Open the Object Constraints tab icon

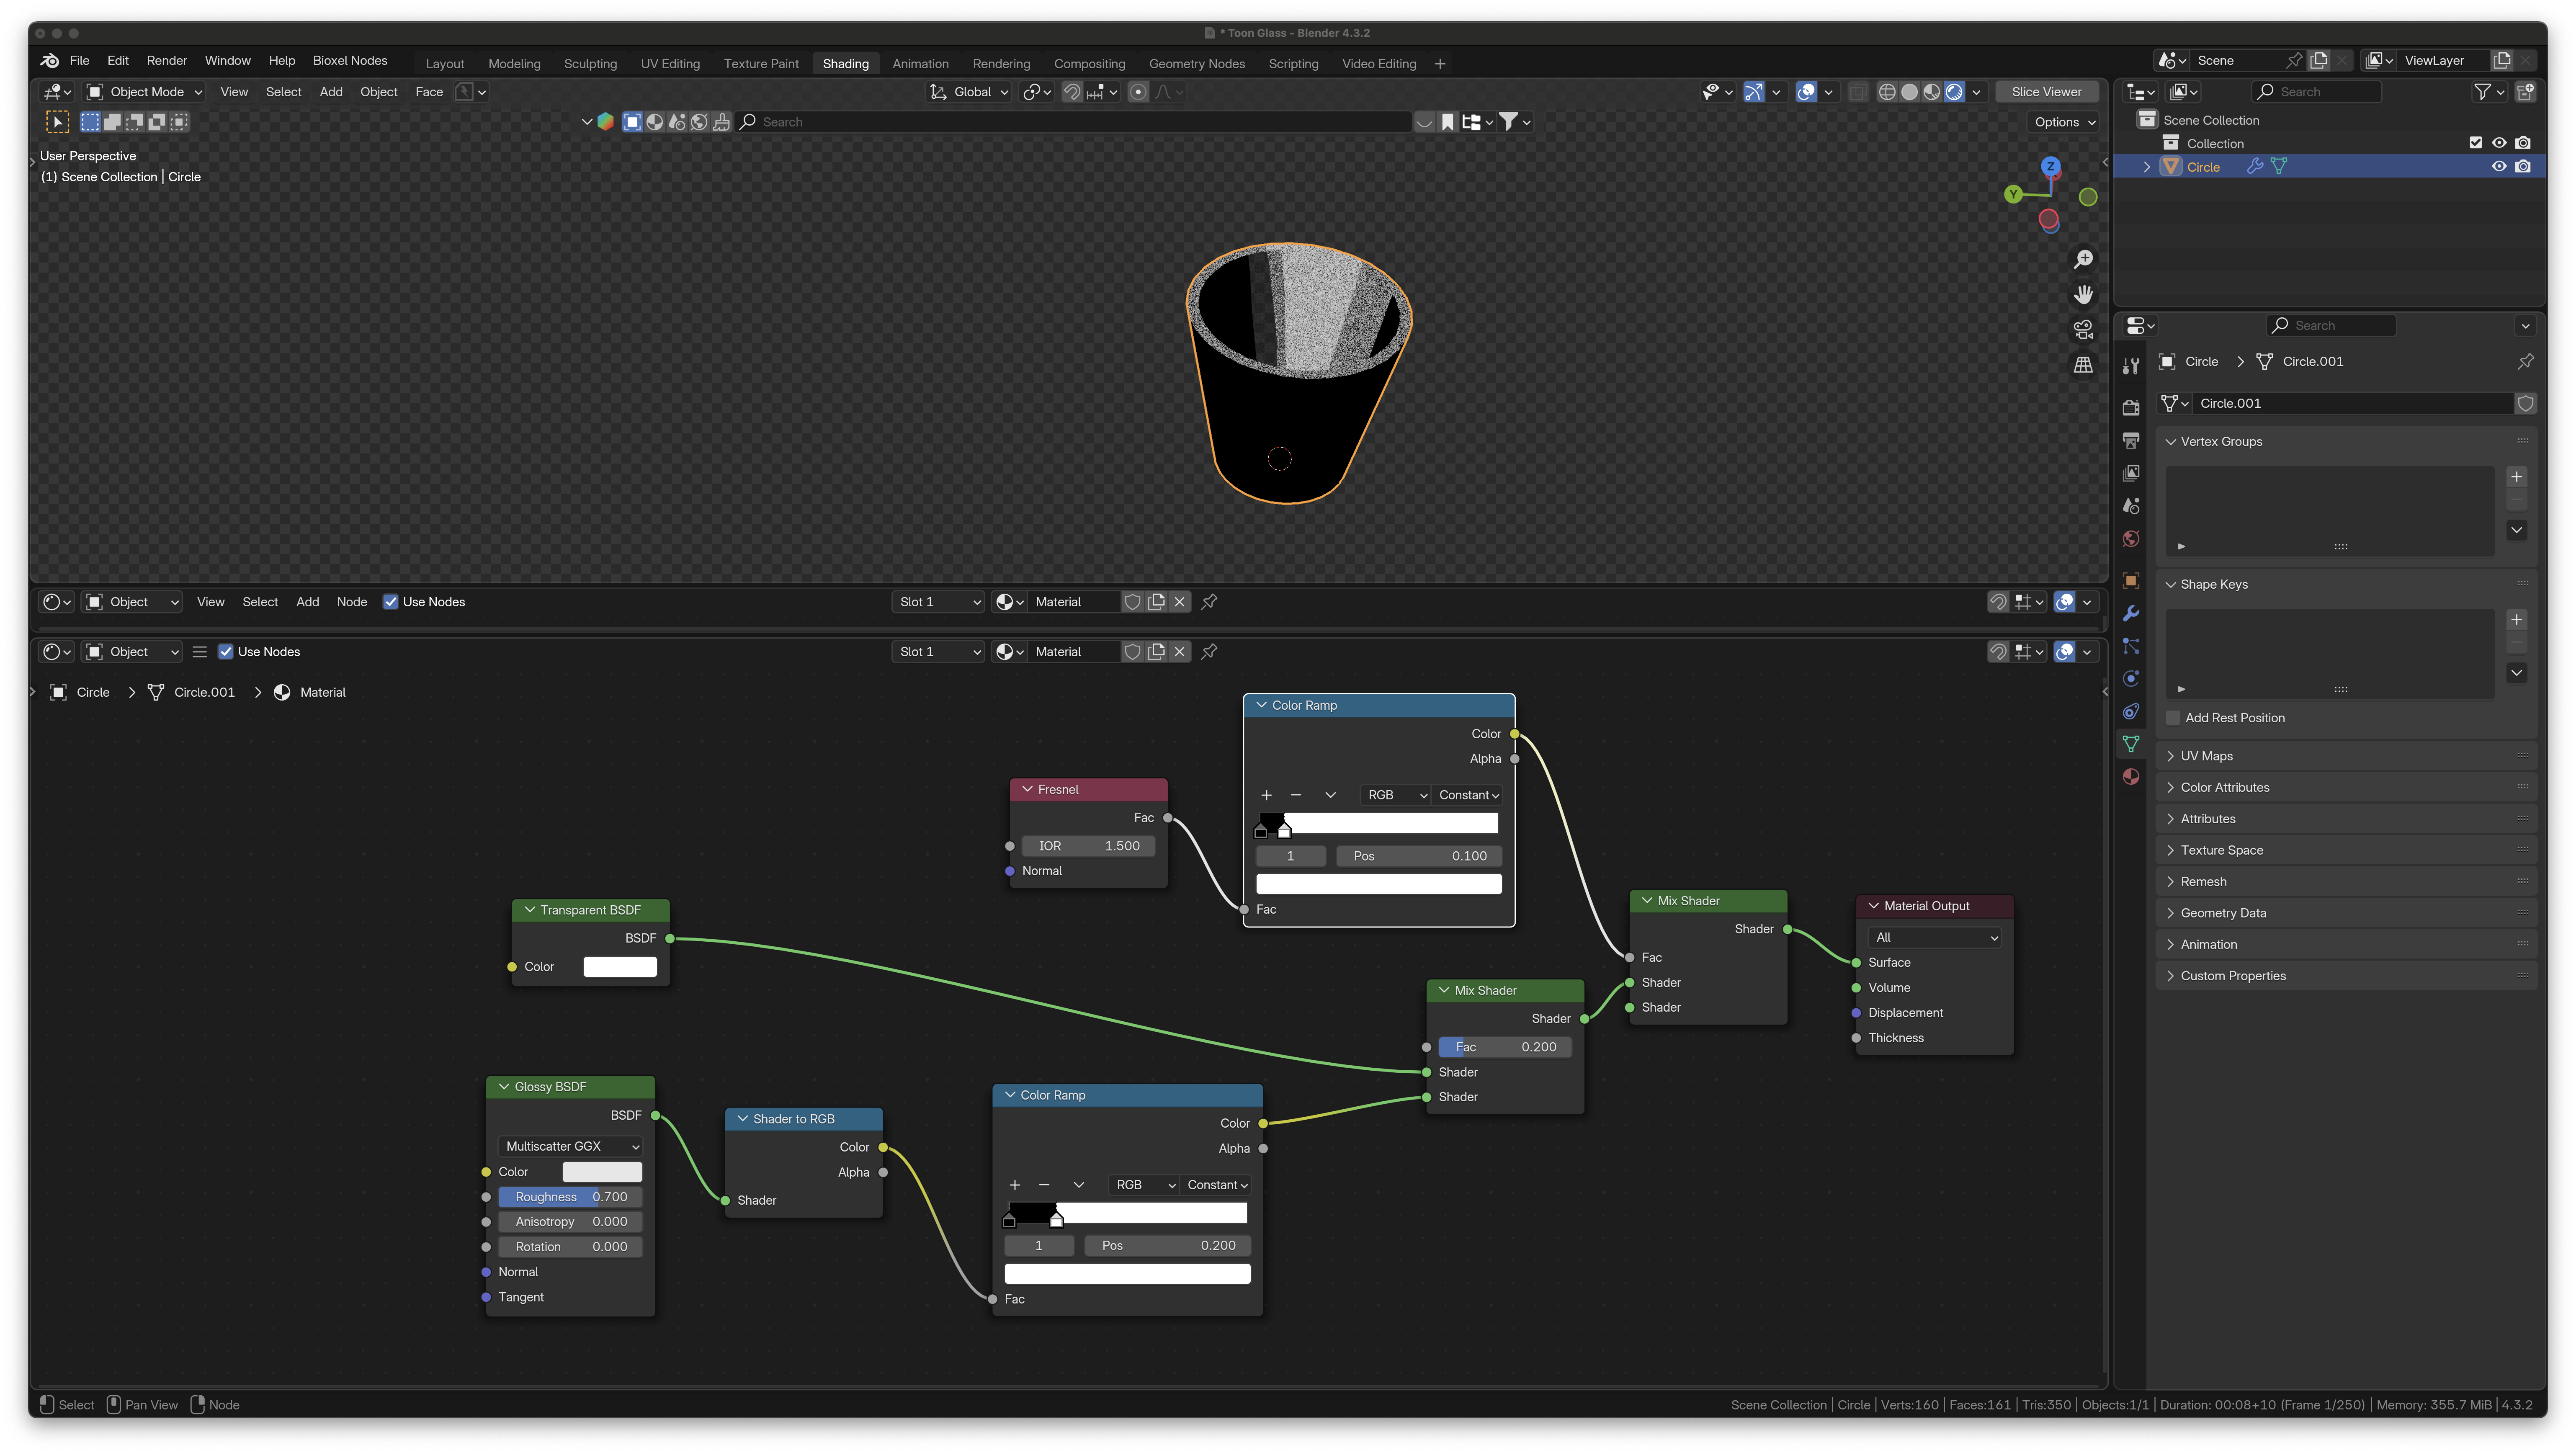click(2131, 712)
